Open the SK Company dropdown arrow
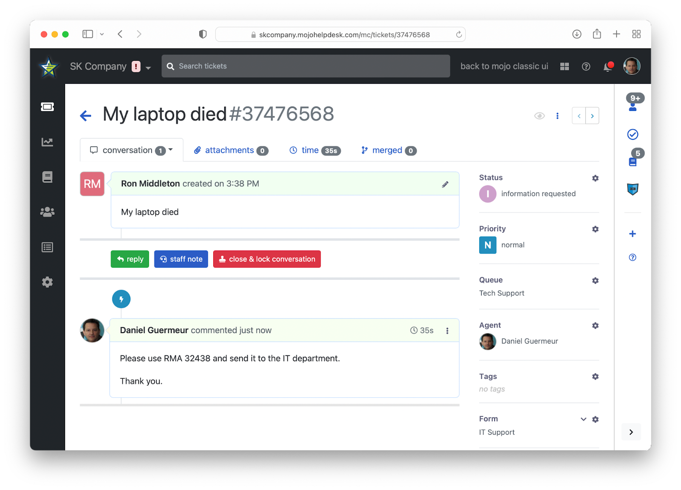This screenshot has width=681, height=490. click(x=148, y=68)
